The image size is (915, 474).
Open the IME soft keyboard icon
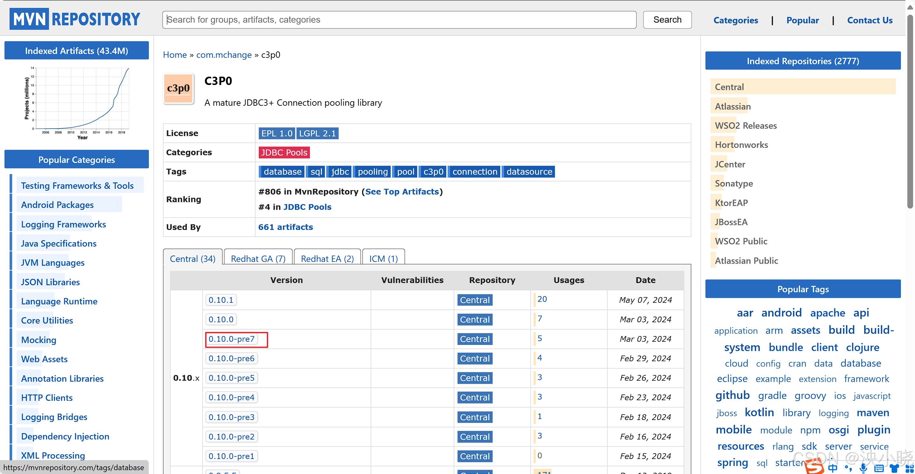click(879, 468)
